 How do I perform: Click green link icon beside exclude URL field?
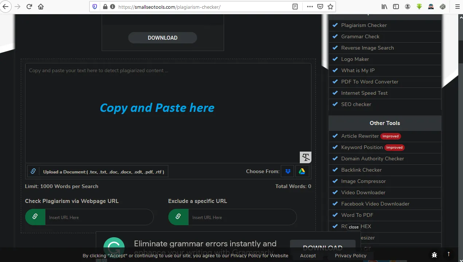(x=178, y=217)
